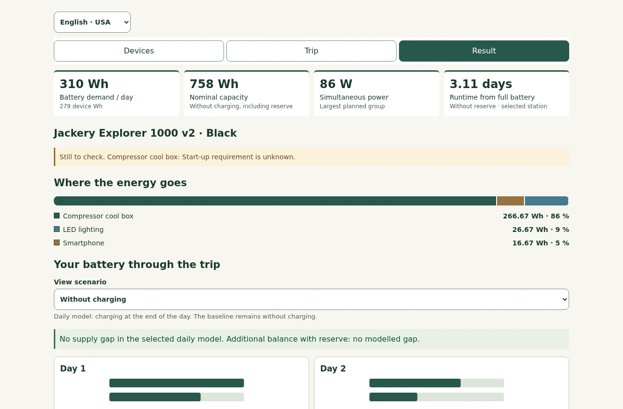Image resolution: width=623 pixels, height=409 pixels.
Task: Click the value '16.67 Wh · 5 %'
Action: (x=541, y=243)
